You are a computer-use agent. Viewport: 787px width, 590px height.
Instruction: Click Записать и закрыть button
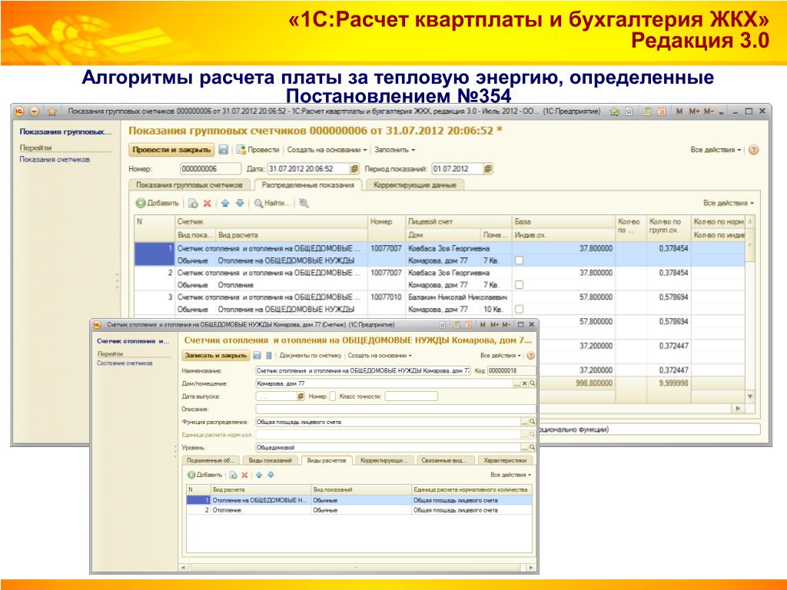coord(216,355)
